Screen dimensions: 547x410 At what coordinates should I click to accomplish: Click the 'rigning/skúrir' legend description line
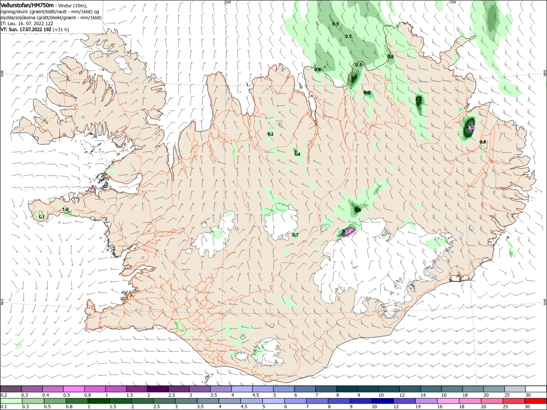[x=50, y=12]
